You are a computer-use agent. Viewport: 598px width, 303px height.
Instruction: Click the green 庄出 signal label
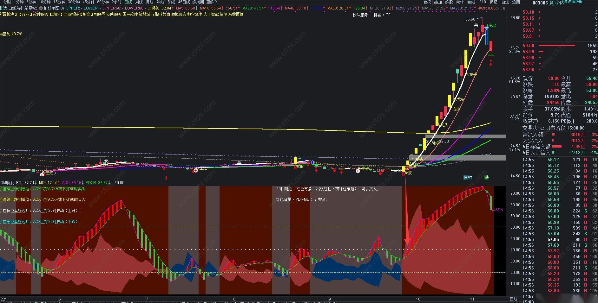click(x=492, y=25)
